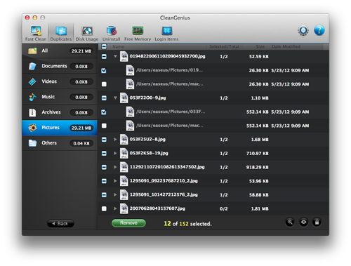
Task: Click the CleanGenius window title
Action: click(175, 18)
